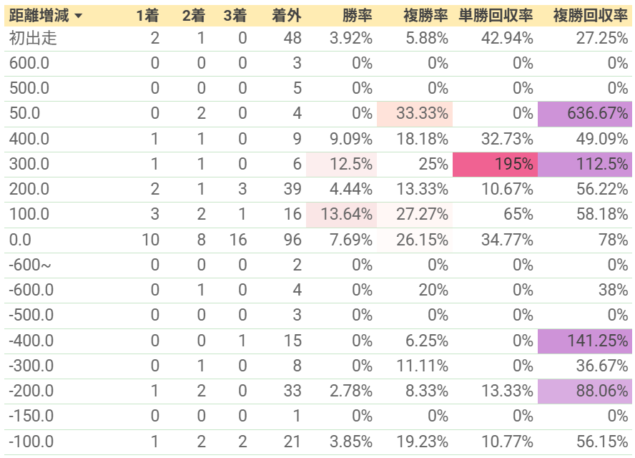Pick the purple 636.67% highlighted cell
Image resolution: width=635 pixels, height=458 pixels.
pos(585,114)
